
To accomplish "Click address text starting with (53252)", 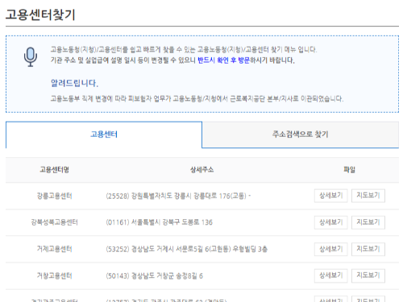I will (x=186, y=249).
